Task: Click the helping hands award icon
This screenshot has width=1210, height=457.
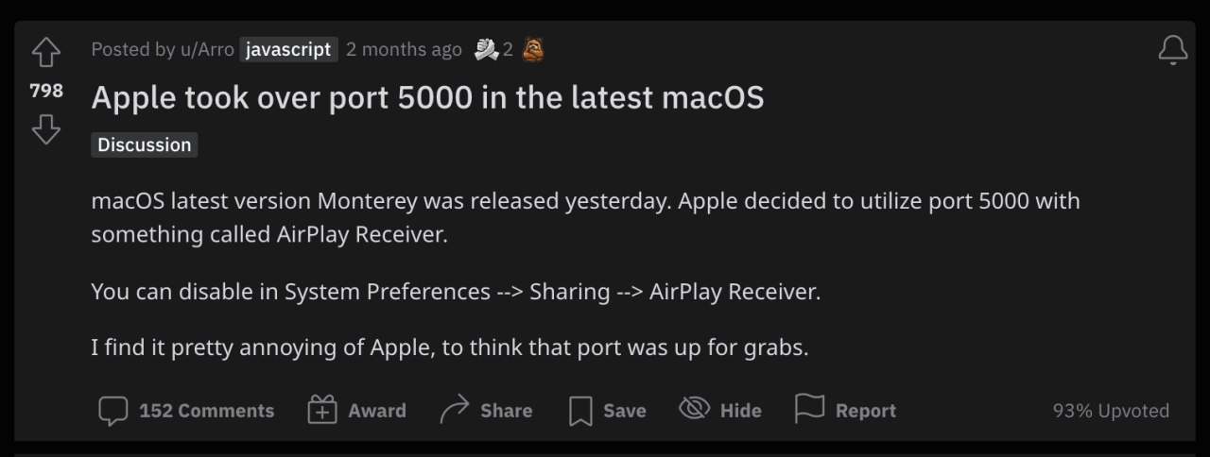Action: pos(486,49)
